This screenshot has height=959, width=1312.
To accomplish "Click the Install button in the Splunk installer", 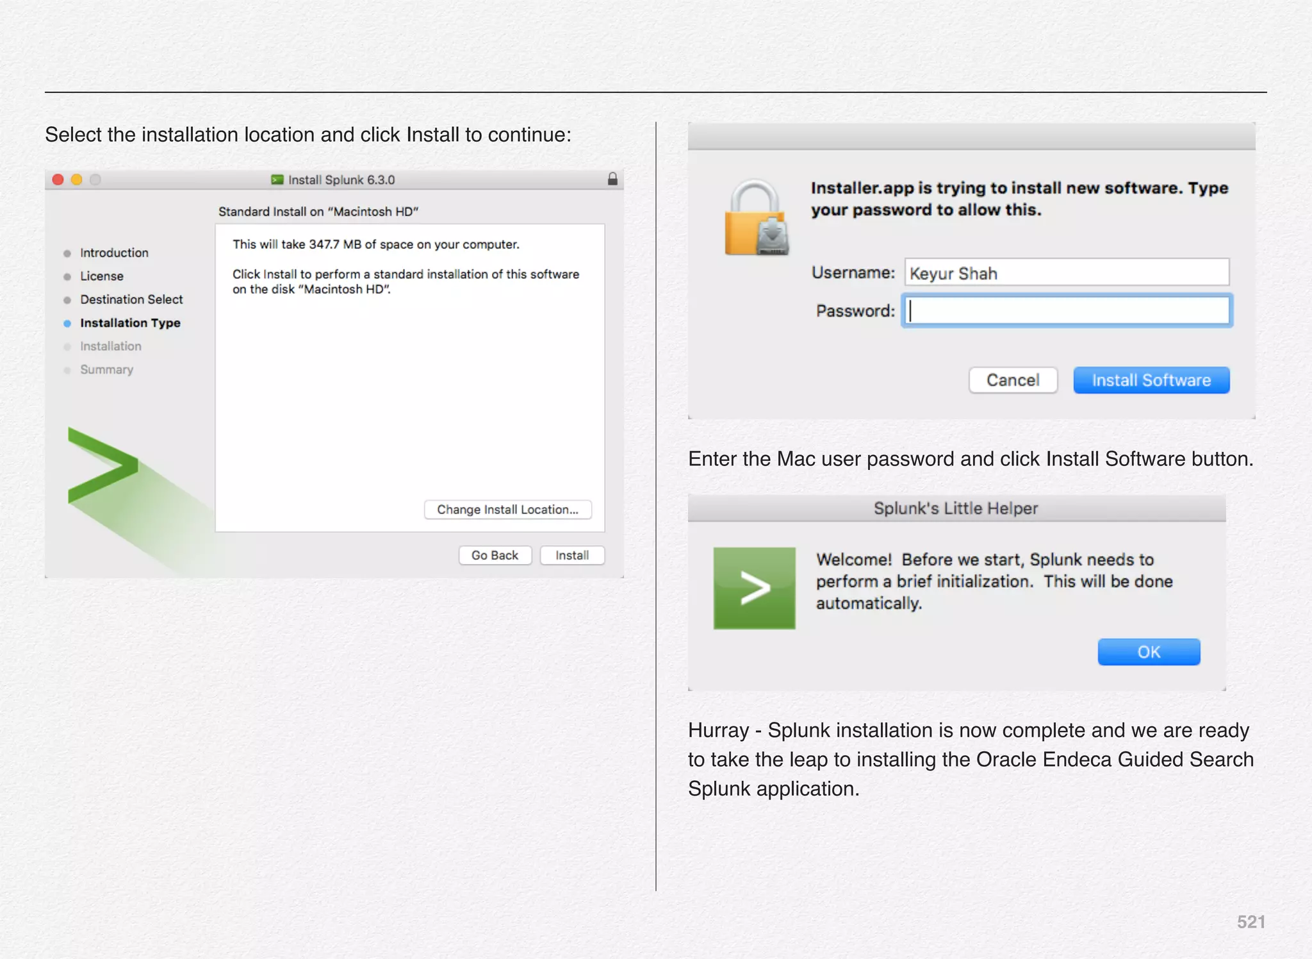I will [x=572, y=555].
